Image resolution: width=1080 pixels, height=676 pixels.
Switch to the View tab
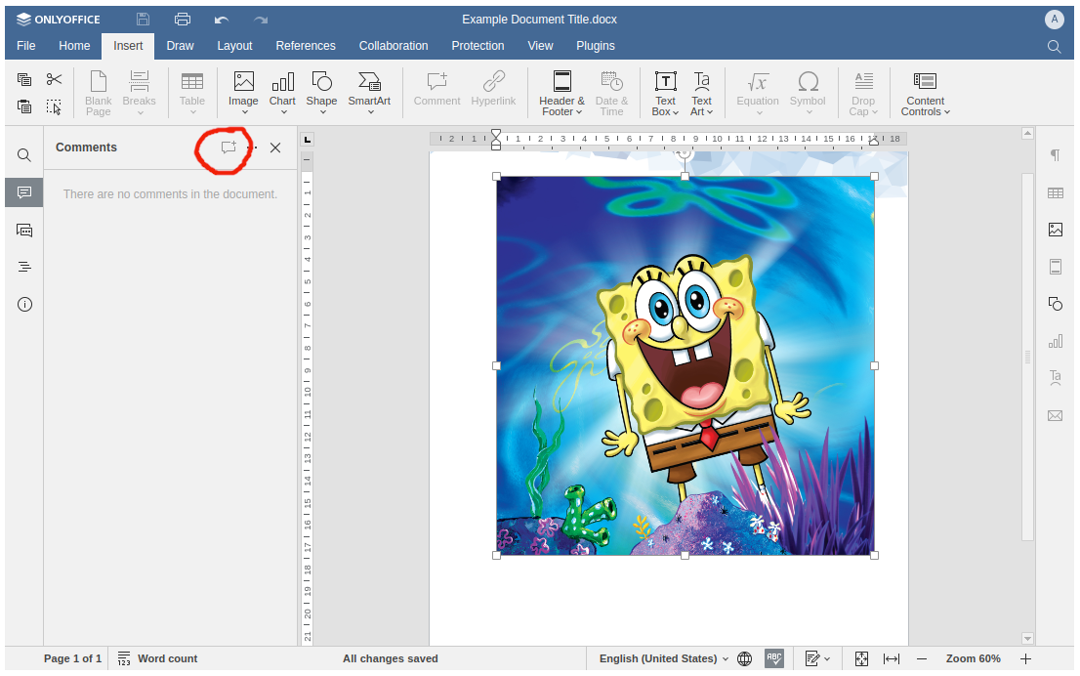click(541, 46)
